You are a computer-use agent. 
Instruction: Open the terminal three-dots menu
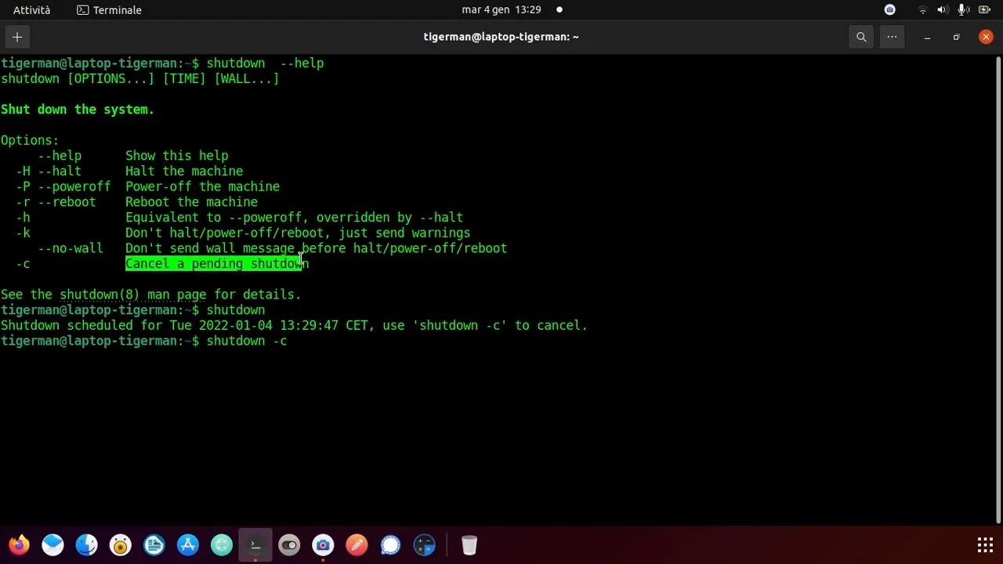892,37
